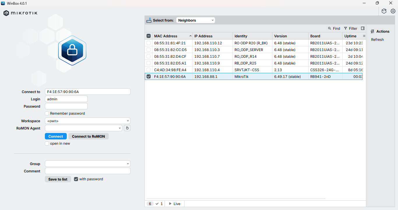The image size is (398, 210).
Task: Expand the Select from Neighbors dropdown
Action: (196, 20)
